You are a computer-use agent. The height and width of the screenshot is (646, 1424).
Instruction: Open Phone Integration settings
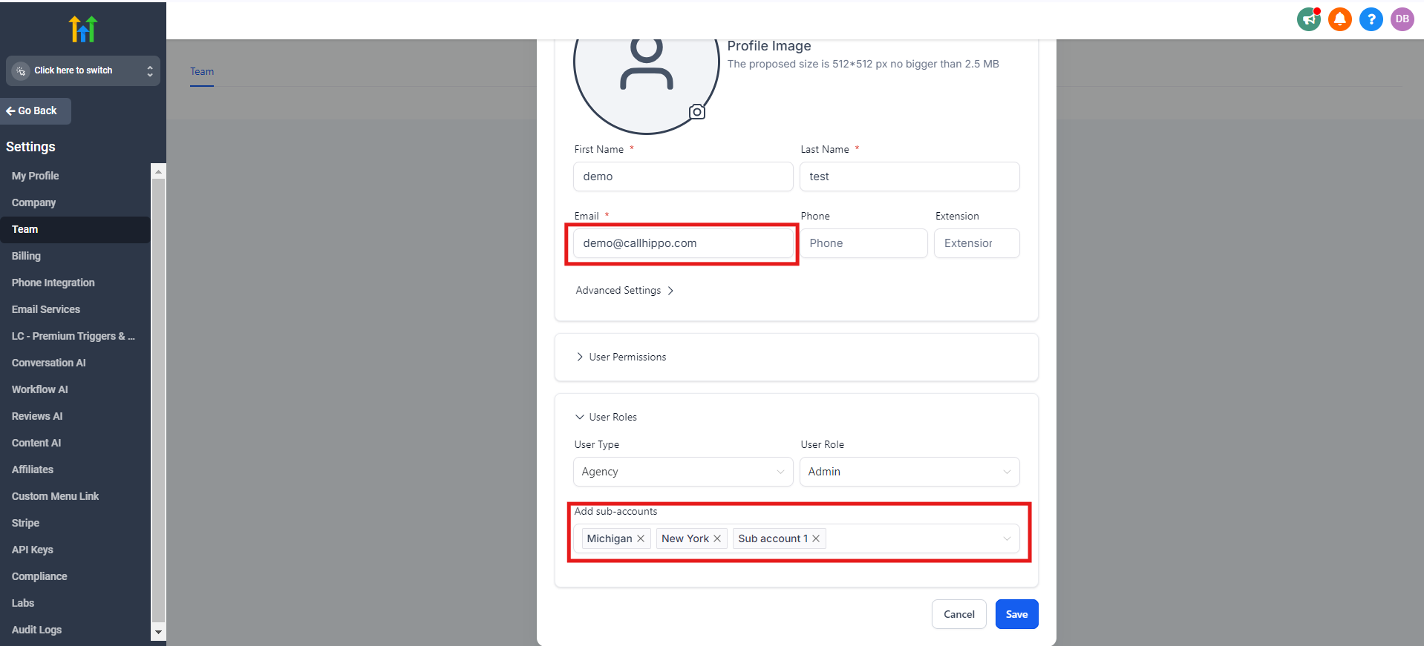coord(53,283)
